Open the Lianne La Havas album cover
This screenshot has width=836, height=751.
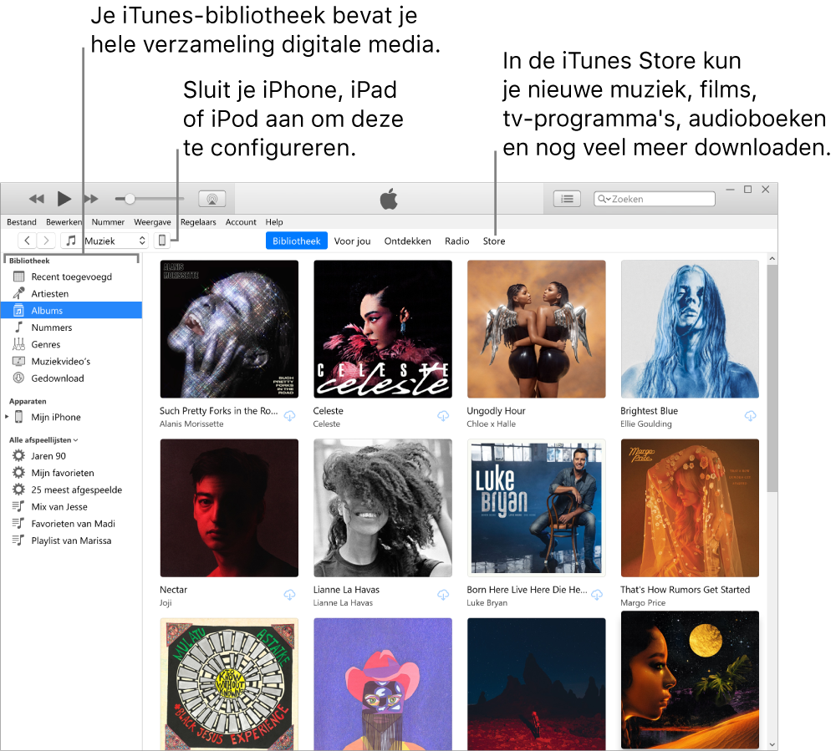383,508
